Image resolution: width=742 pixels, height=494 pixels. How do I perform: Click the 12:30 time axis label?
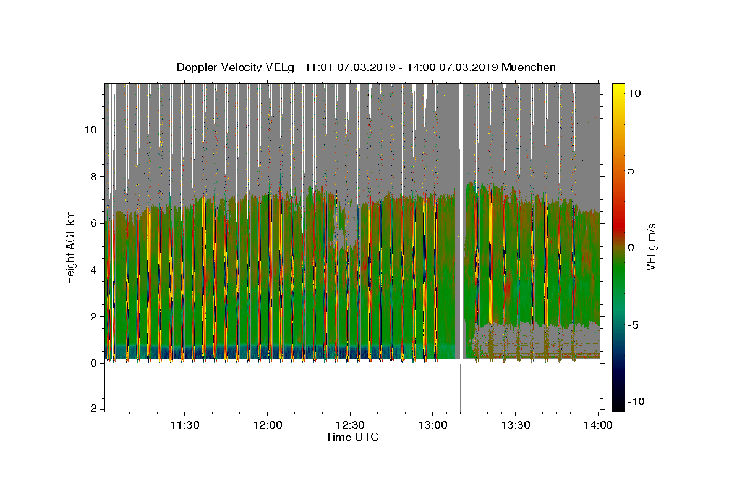click(x=350, y=425)
